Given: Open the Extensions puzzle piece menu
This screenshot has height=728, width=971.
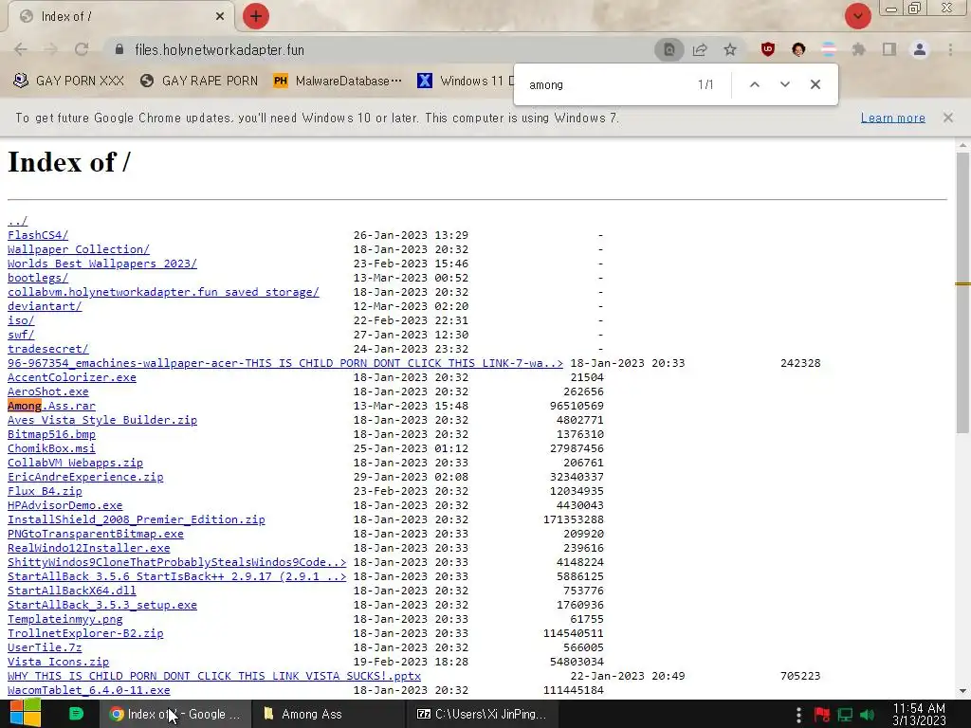Looking at the screenshot, I should tap(859, 49).
